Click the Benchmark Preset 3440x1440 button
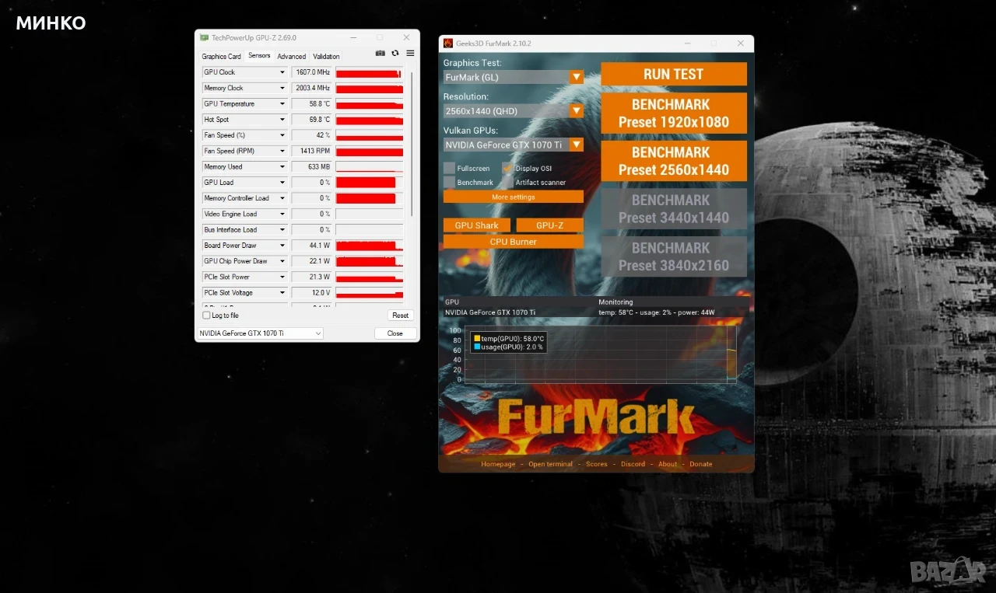This screenshot has height=593, width=996. tap(674, 209)
